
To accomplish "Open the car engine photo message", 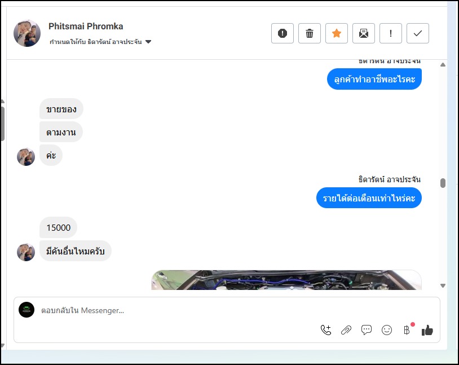I will coord(286,280).
